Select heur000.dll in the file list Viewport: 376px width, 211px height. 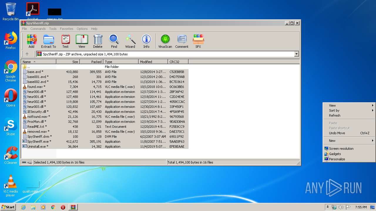[x=105, y=92]
